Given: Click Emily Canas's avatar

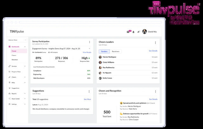Looking at the screenshot, I should [100, 78].
